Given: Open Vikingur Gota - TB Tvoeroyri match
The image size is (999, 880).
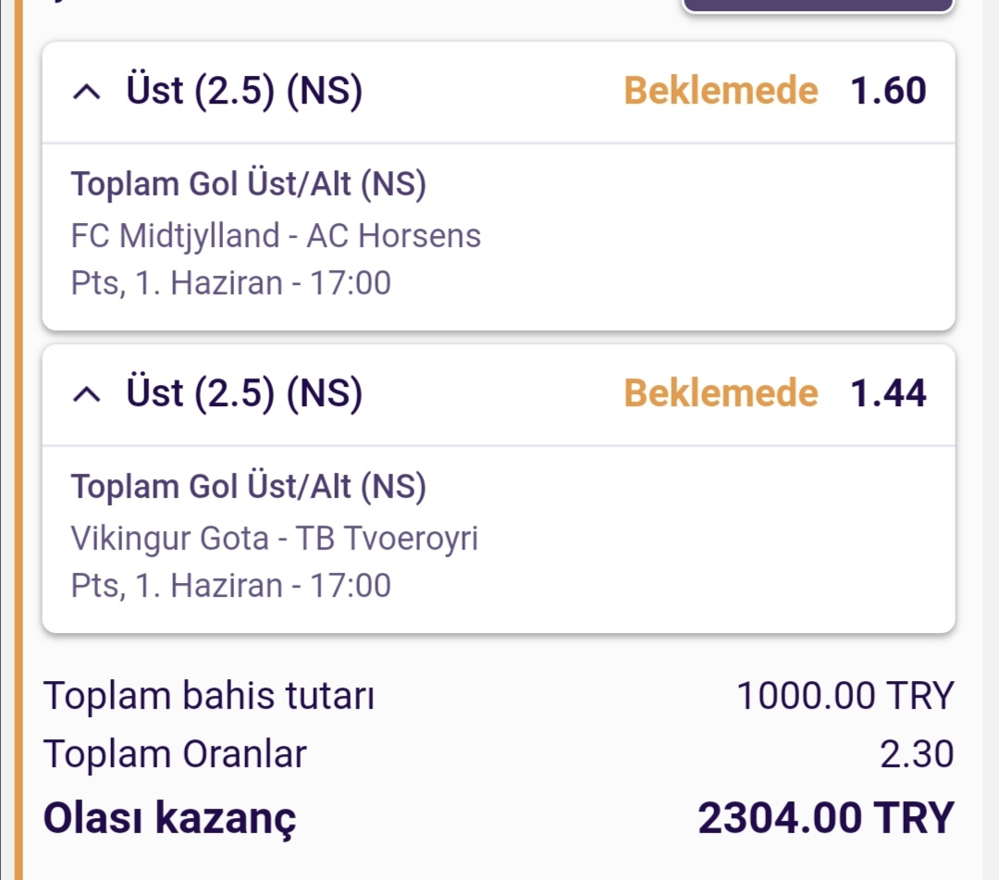Looking at the screenshot, I should 275,539.
